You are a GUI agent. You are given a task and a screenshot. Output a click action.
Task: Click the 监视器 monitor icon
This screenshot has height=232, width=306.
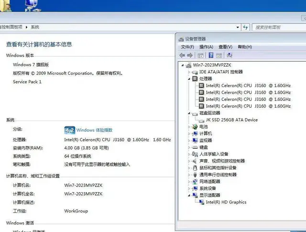195,141
